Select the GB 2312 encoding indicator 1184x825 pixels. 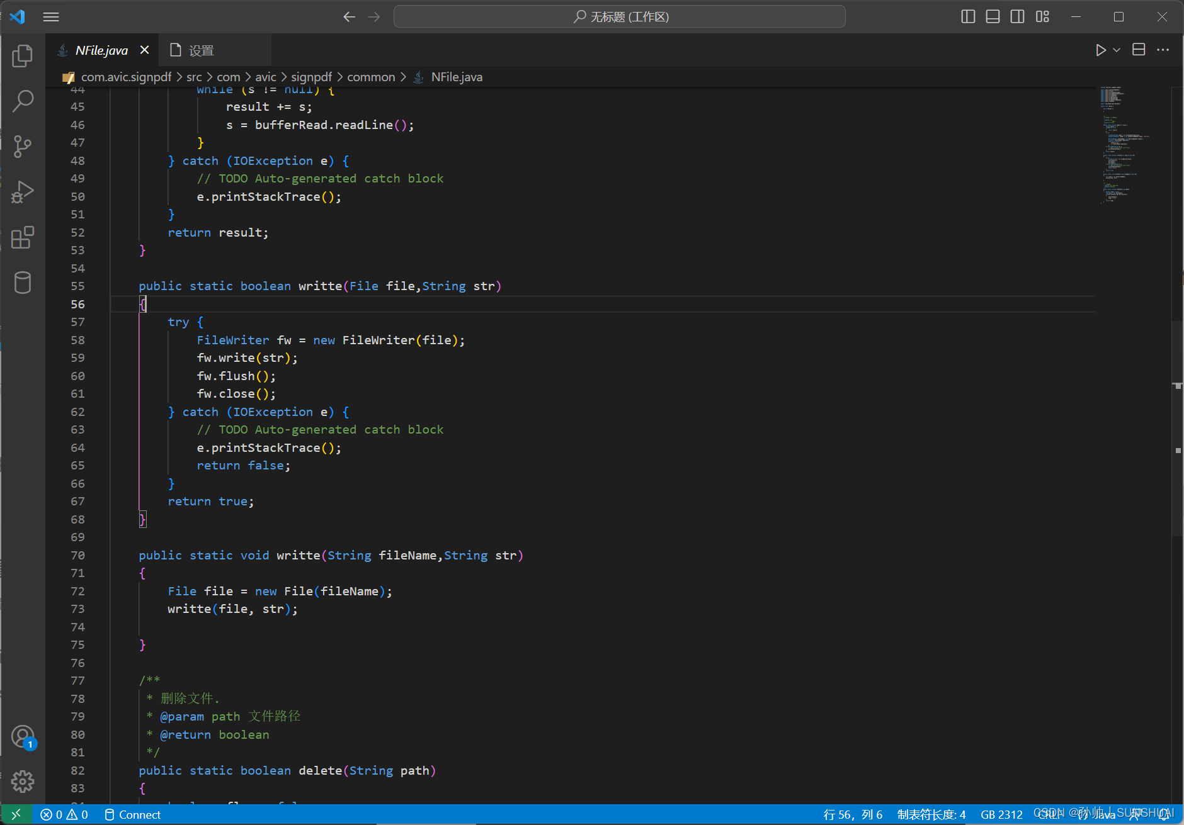pos(1003,814)
